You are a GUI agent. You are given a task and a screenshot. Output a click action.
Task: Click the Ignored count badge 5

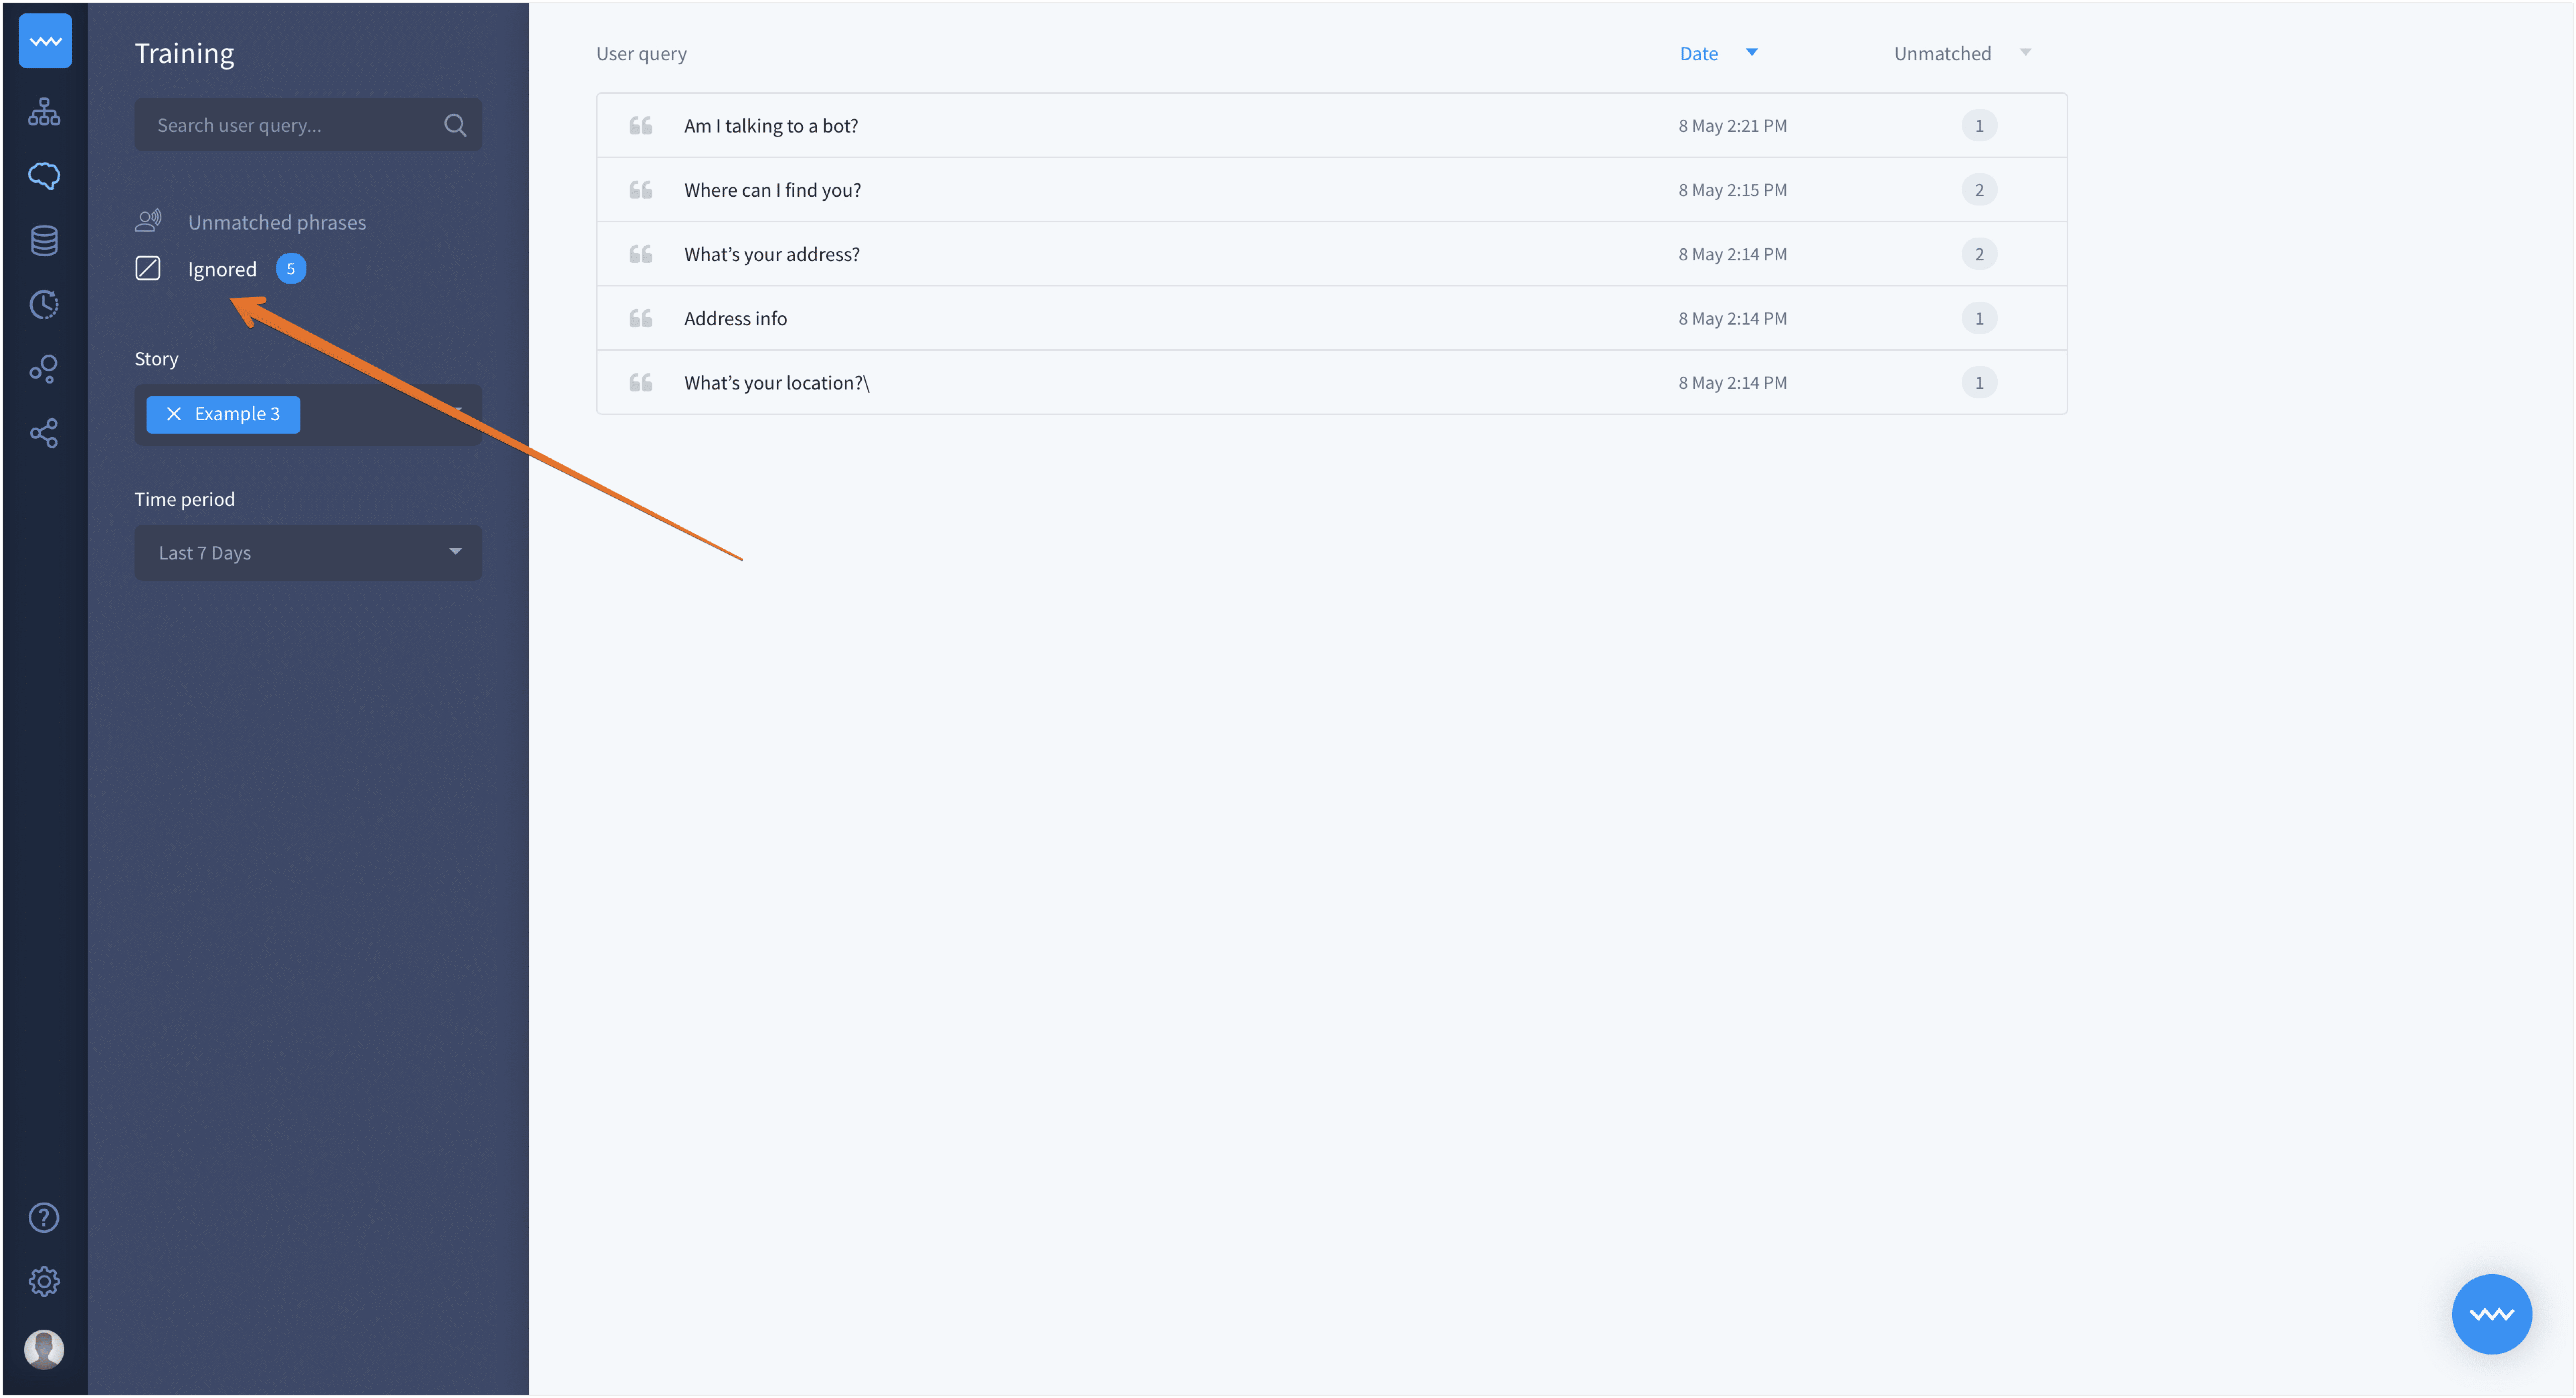click(x=291, y=268)
